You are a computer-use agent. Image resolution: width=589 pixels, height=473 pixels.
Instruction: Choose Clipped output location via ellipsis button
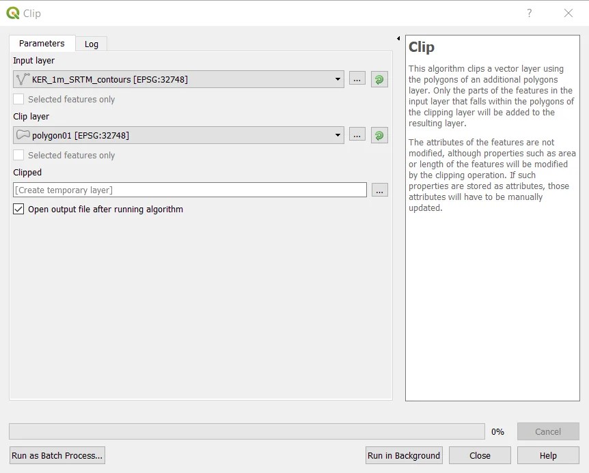(380, 190)
